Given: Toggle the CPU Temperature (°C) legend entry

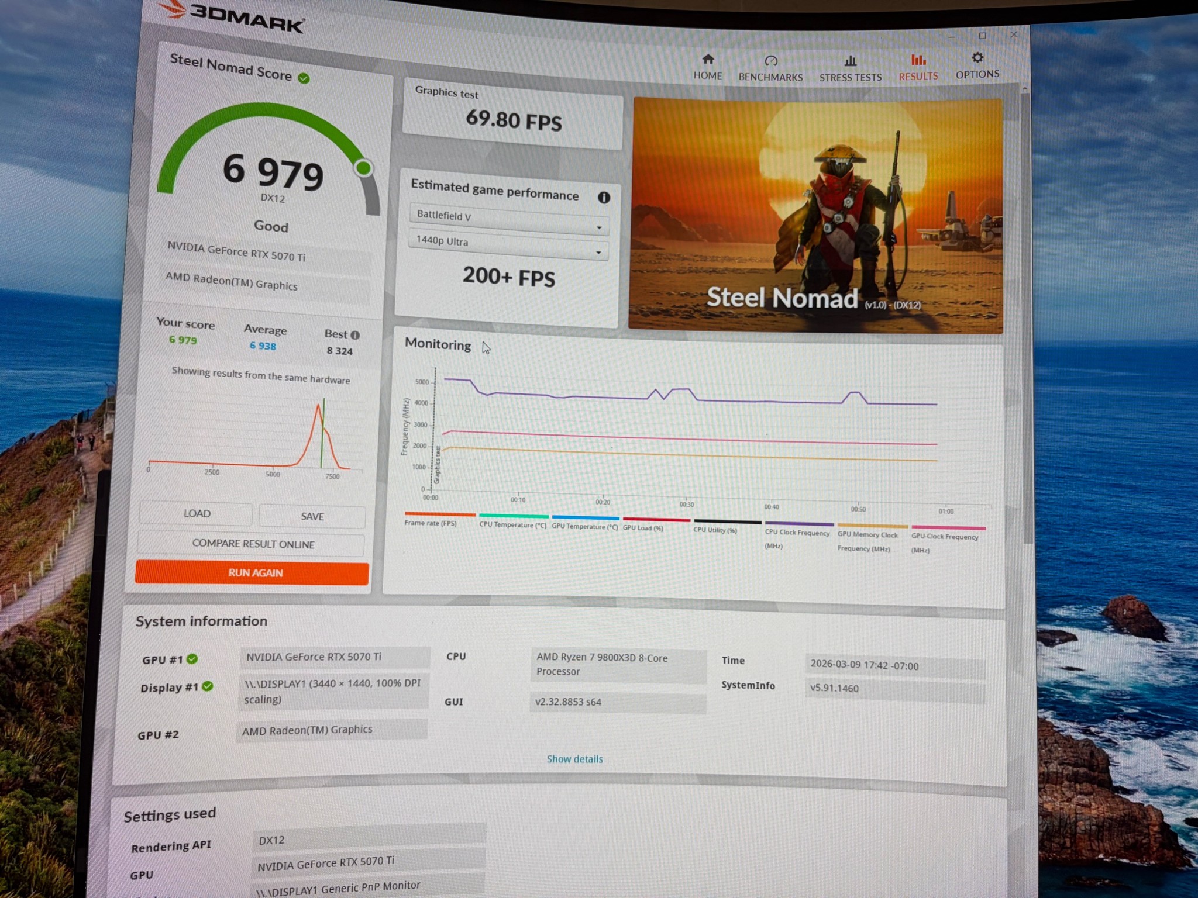Looking at the screenshot, I should click(513, 521).
